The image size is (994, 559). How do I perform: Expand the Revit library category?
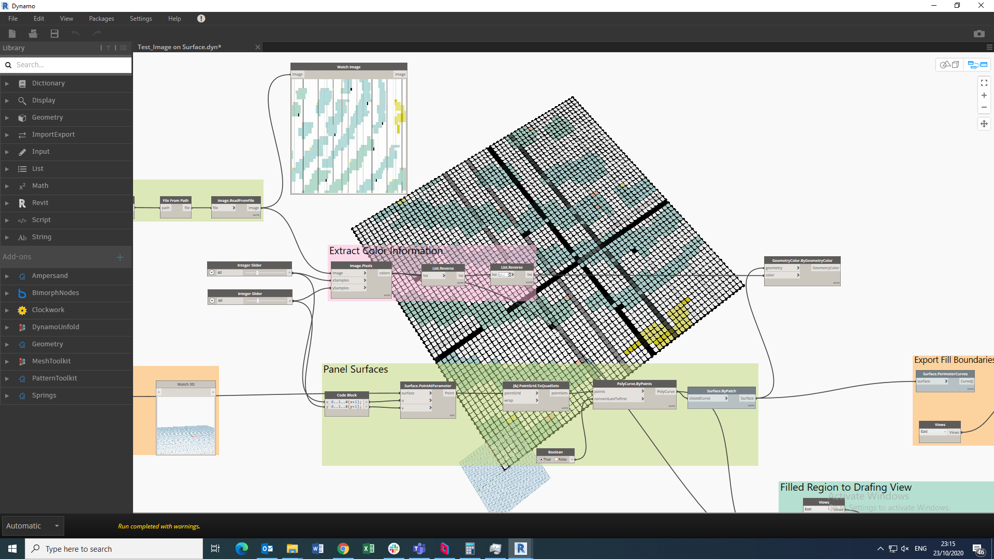coord(40,203)
